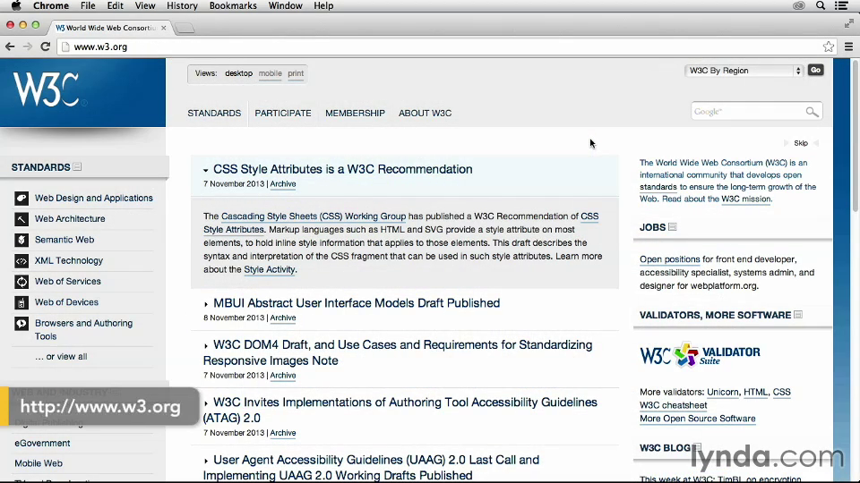Viewport: 860px width, 483px height.
Task: Open Notification Center from the menu bar
Action: coord(841,5)
